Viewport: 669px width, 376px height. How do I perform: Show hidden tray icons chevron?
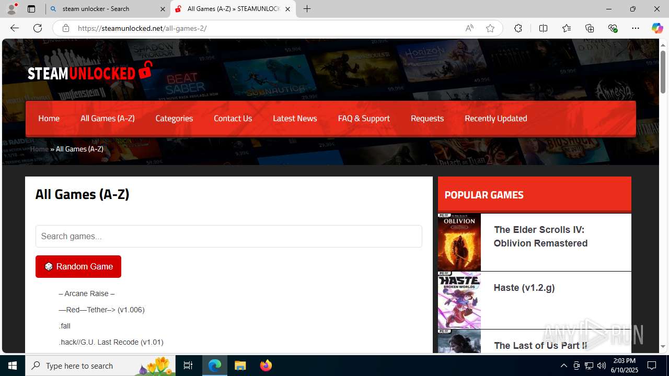click(x=563, y=366)
